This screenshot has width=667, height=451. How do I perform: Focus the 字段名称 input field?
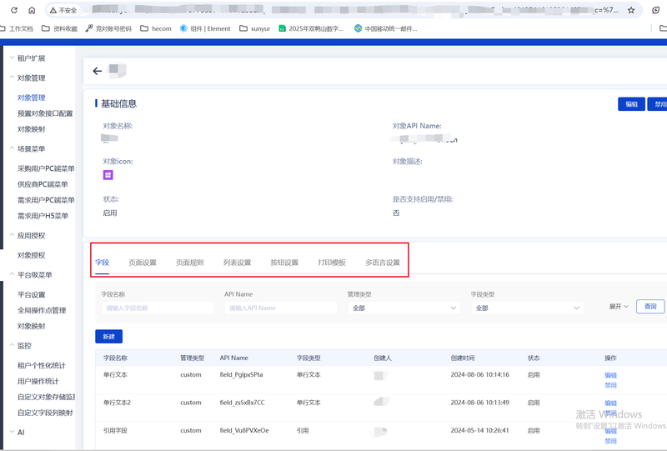158,308
